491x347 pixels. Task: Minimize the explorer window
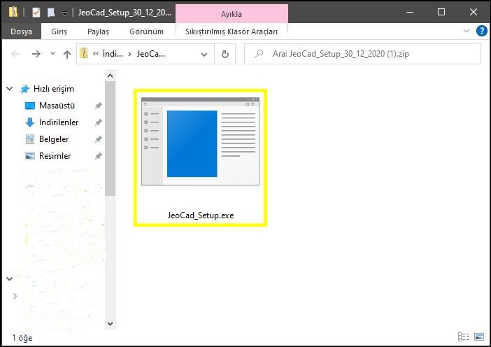(410, 13)
